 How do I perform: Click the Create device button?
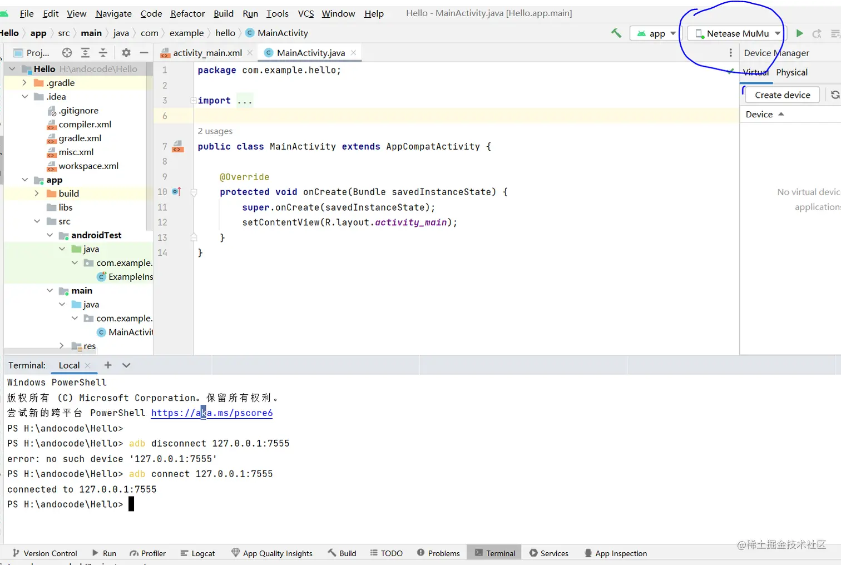coord(782,95)
